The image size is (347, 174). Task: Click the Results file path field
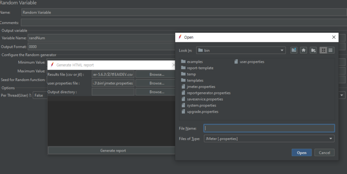point(113,75)
